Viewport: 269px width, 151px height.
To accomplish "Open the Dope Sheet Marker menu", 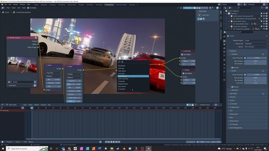I will tap(37, 105).
